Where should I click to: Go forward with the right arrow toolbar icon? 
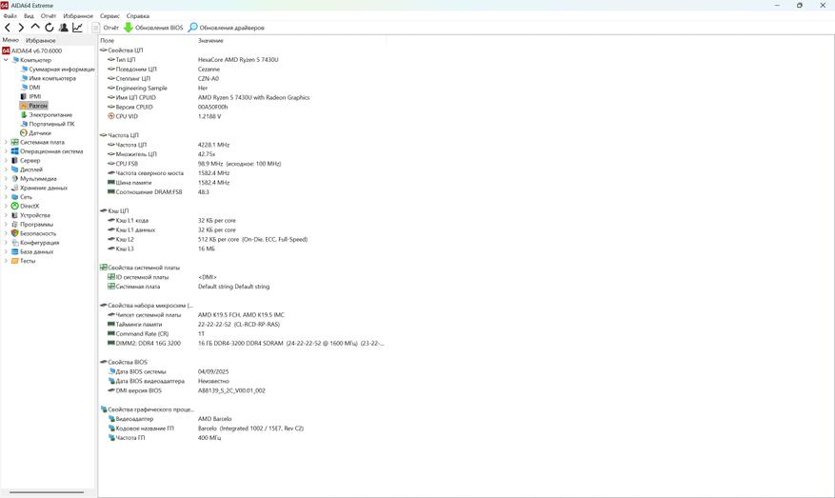coord(21,28)
